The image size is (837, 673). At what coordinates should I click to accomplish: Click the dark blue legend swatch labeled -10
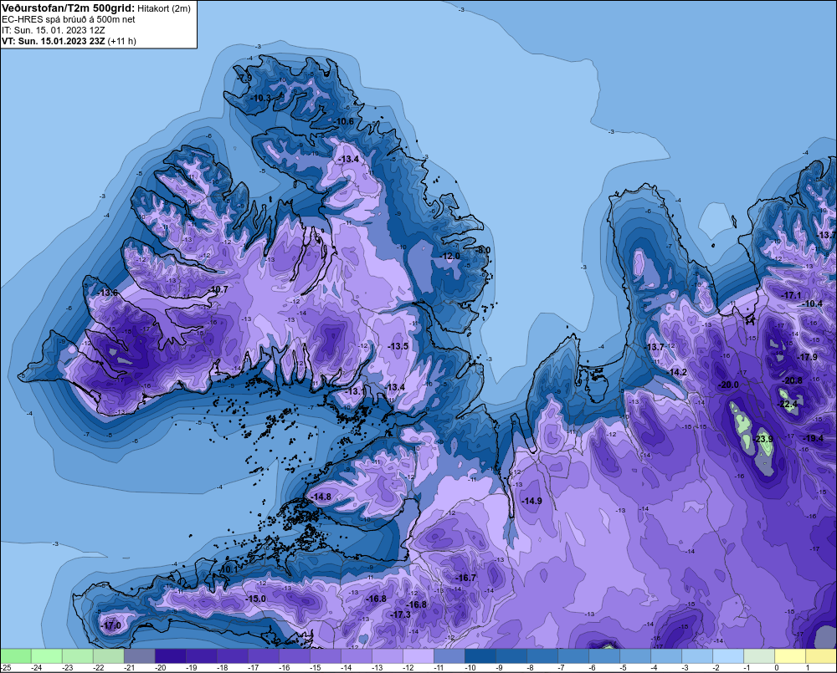pyautogui.click(x=480, y=656)
